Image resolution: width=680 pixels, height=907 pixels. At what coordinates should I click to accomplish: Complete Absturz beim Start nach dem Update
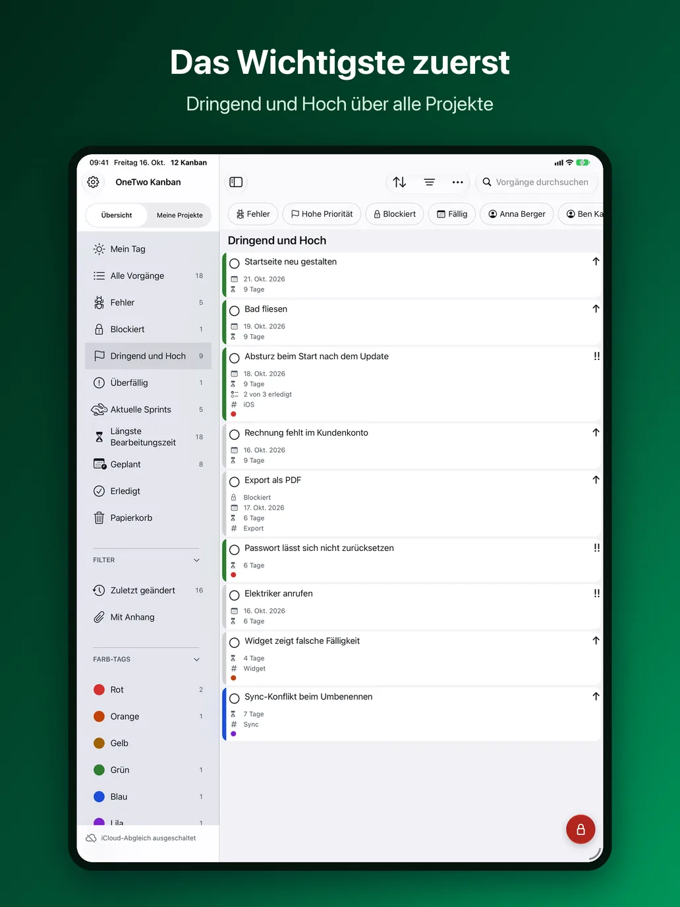(234, 358)
